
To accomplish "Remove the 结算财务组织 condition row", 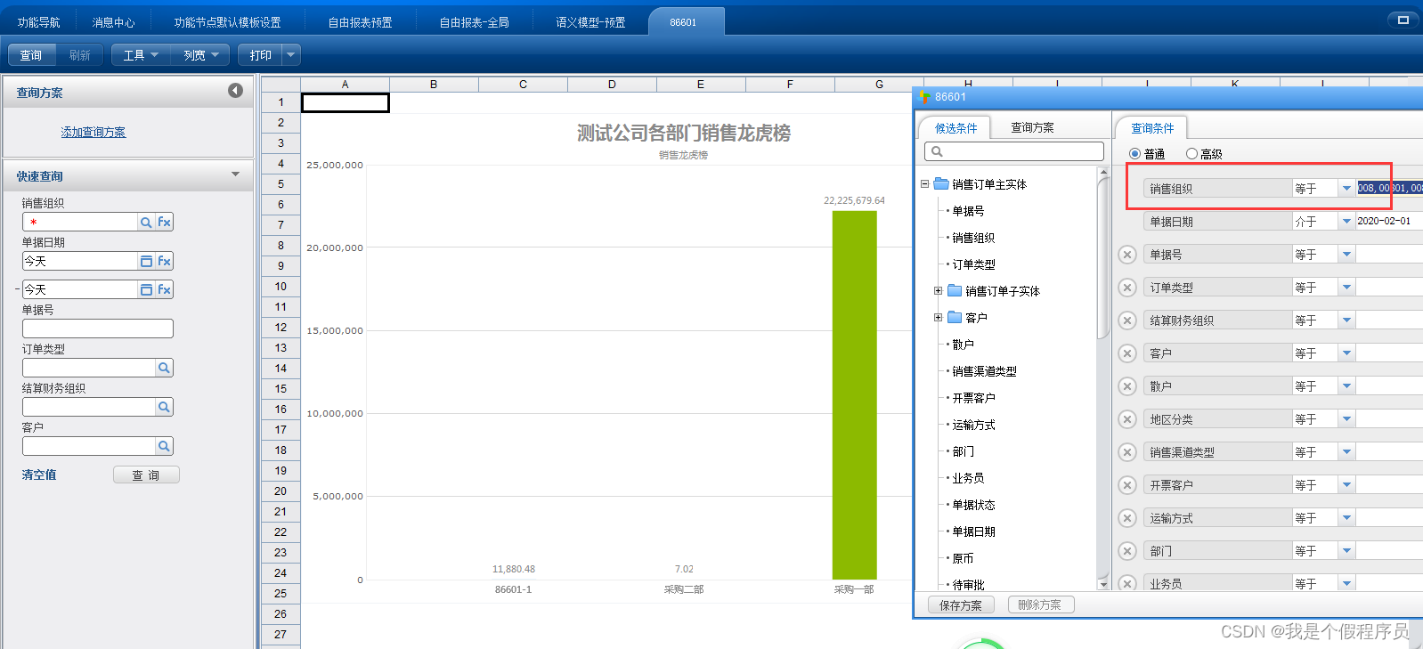I will [1127, 320].
